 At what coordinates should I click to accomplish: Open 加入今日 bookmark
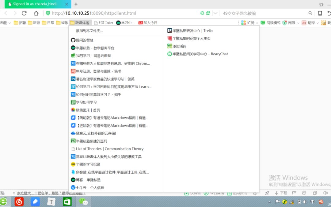click(148, 23)
